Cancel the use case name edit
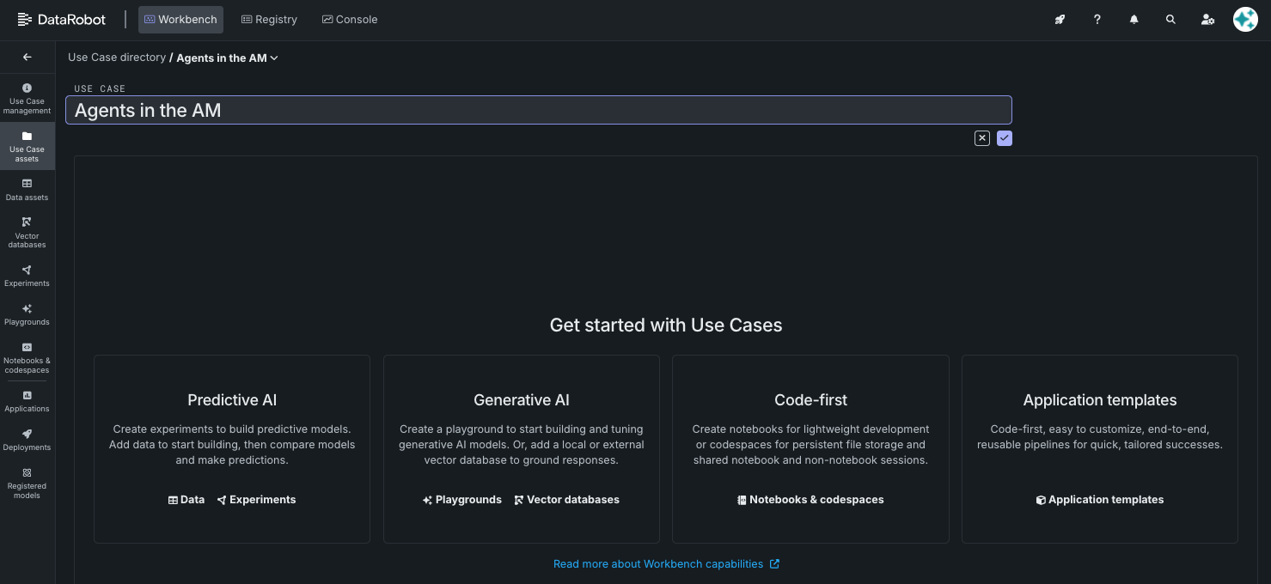Screen dimensions: 1271x584 (981, 138)
